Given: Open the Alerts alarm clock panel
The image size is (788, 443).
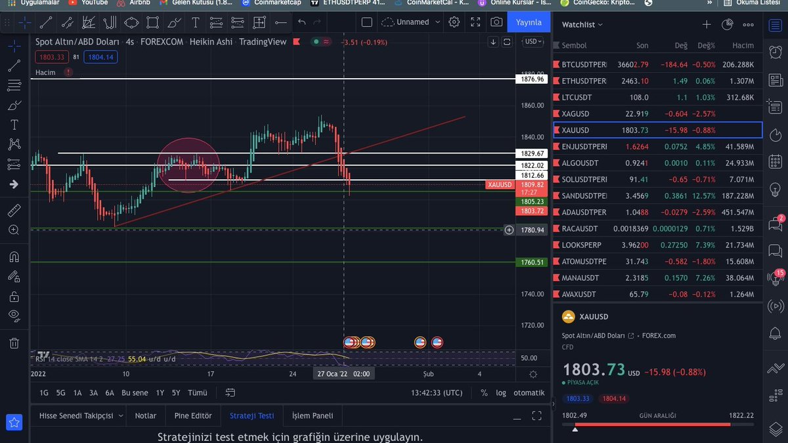Looking at the screenshot, I should (776, 52).
